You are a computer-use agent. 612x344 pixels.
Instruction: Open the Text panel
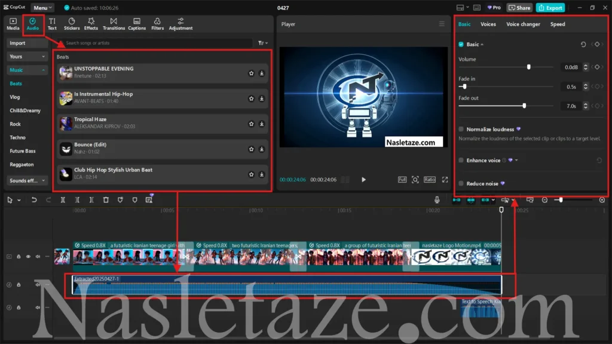52,24
